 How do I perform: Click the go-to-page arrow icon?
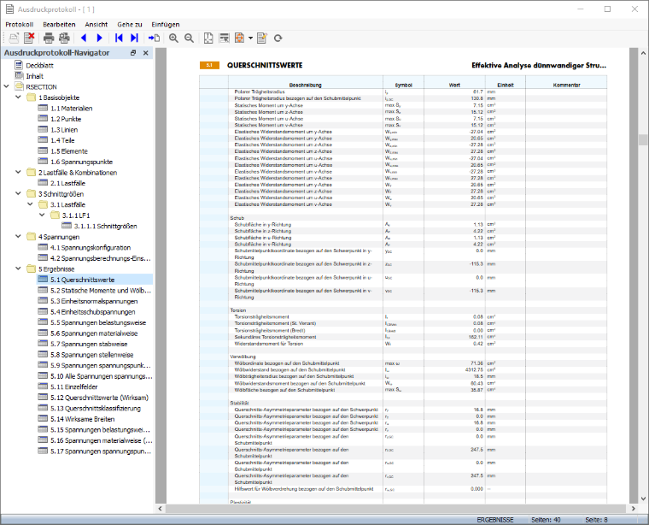(154, 38)
